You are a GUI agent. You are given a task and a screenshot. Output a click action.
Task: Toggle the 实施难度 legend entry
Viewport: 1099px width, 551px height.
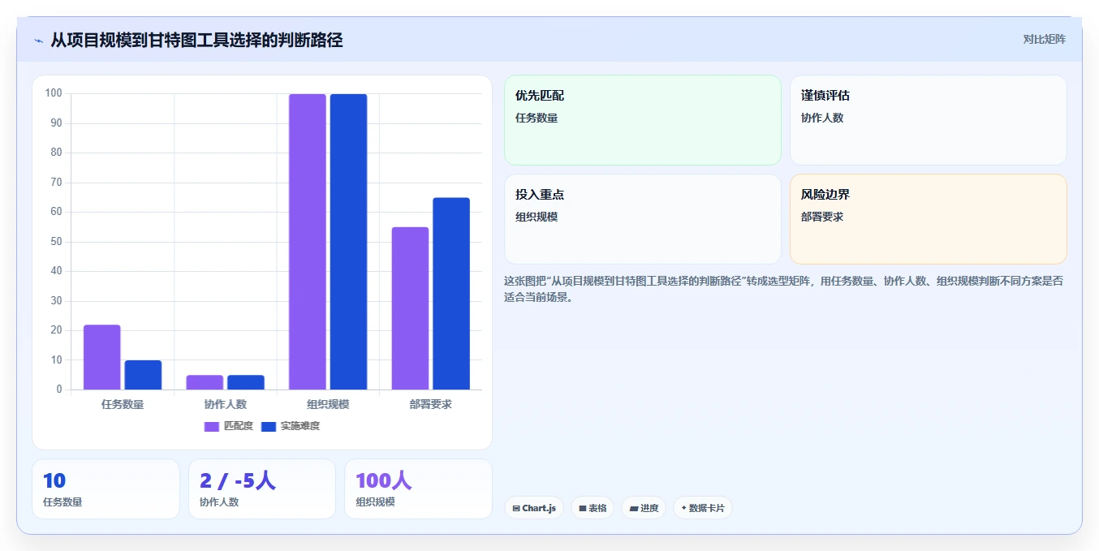[x=291, y=426]
